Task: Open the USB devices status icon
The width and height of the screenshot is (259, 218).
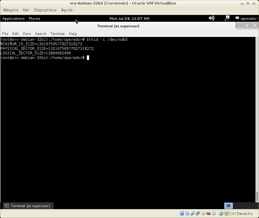Action: pyautogui.click(x=192, y=213)
